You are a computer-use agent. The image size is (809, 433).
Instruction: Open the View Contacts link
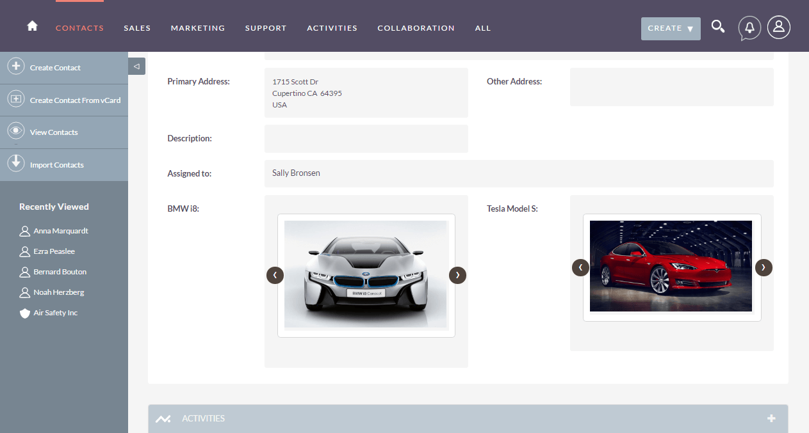pos(54,132)
